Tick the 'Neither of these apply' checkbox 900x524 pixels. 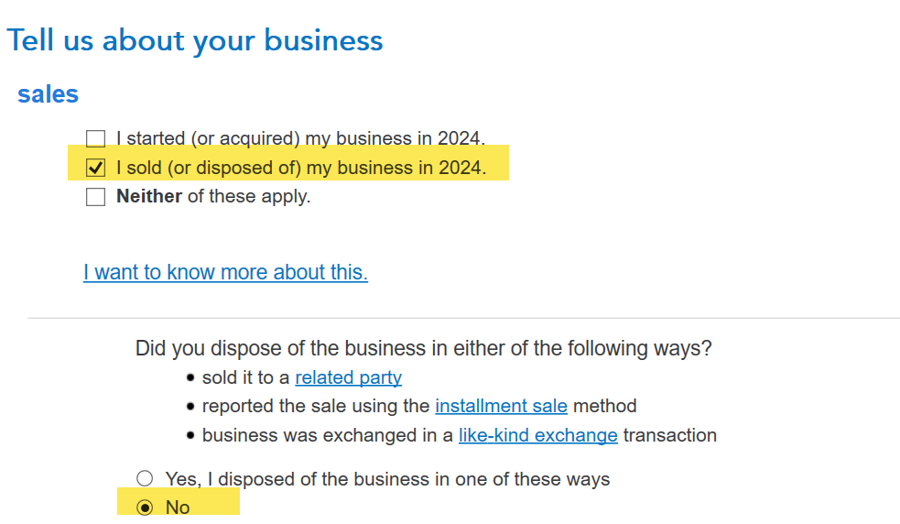(95, 197)
